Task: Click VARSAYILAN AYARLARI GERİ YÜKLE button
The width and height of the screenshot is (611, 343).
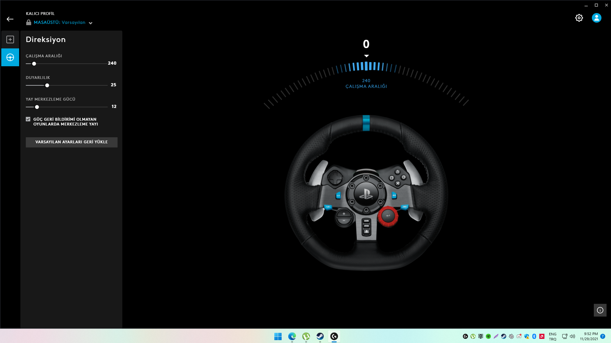Action: (x=71, y=142)
